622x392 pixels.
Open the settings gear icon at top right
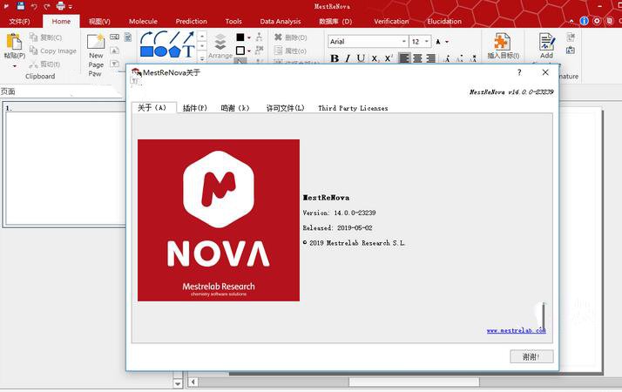point(597,21)
